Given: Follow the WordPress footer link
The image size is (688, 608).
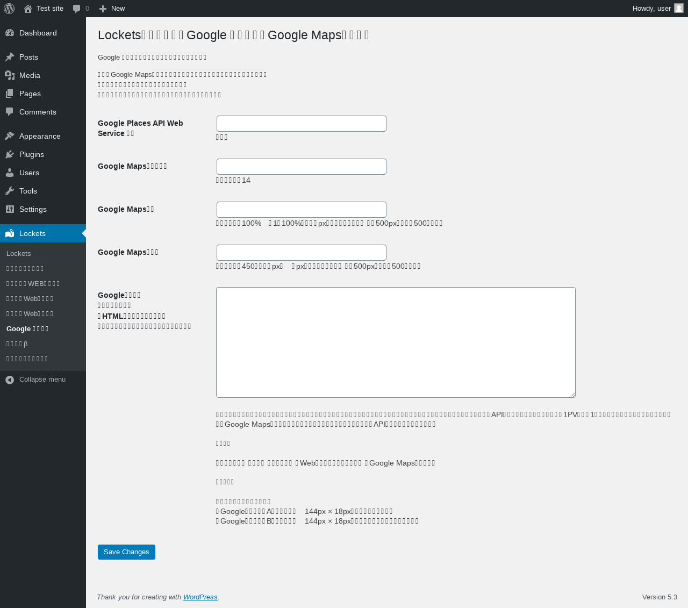Looking at the screenshot, I should (200, 597).
